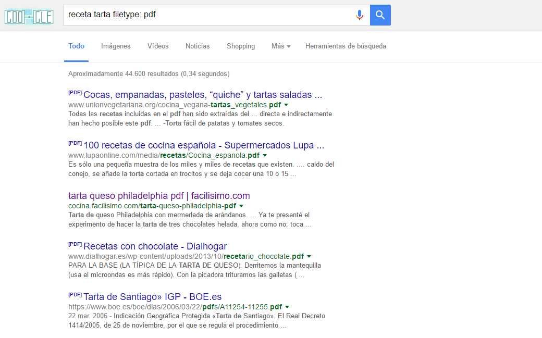This screenshot has width=542, height=338.
Task: Open 100 recetas de cocina española result
Action: (x=204, y=145)
